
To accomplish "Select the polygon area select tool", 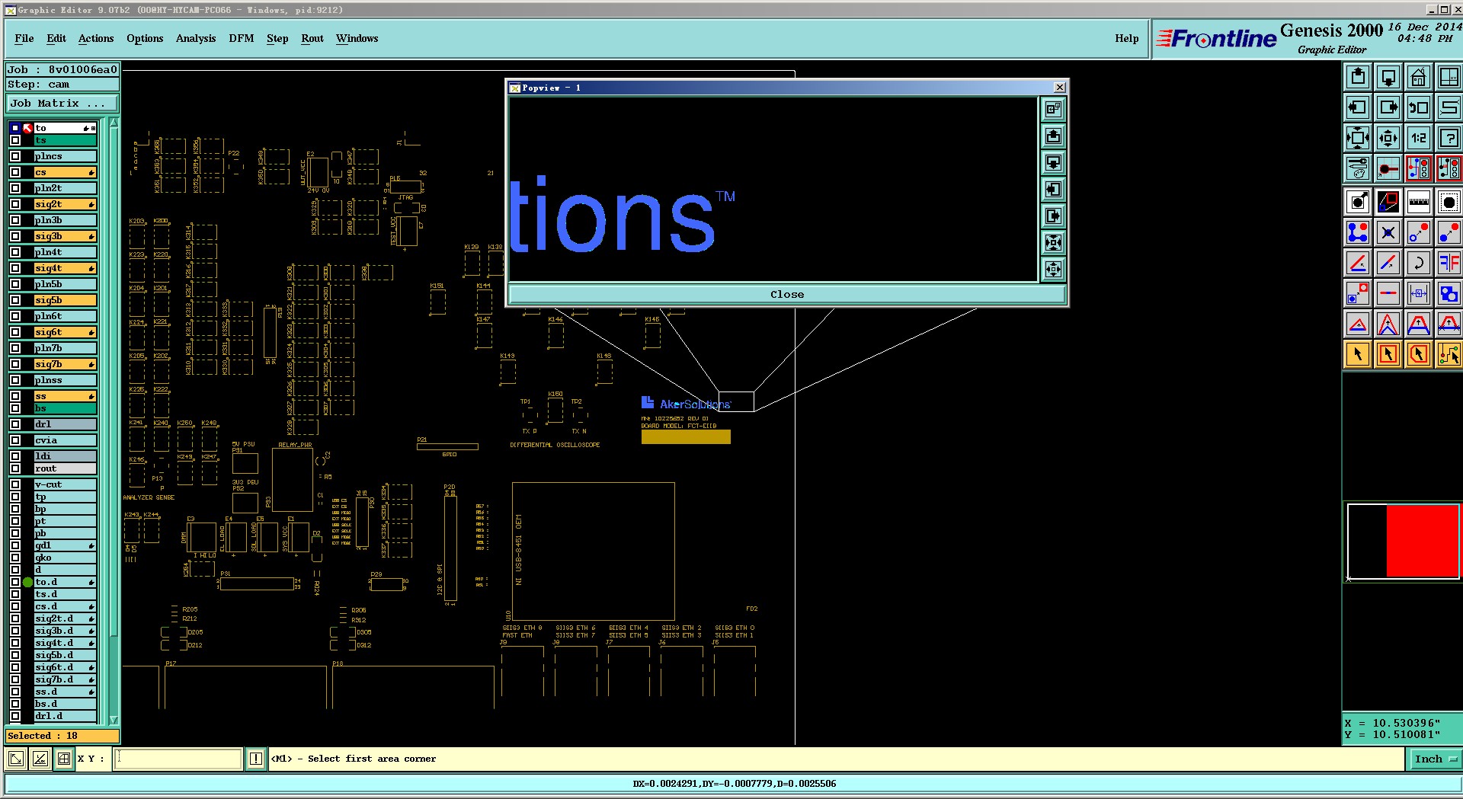I will pos(1419,354).
